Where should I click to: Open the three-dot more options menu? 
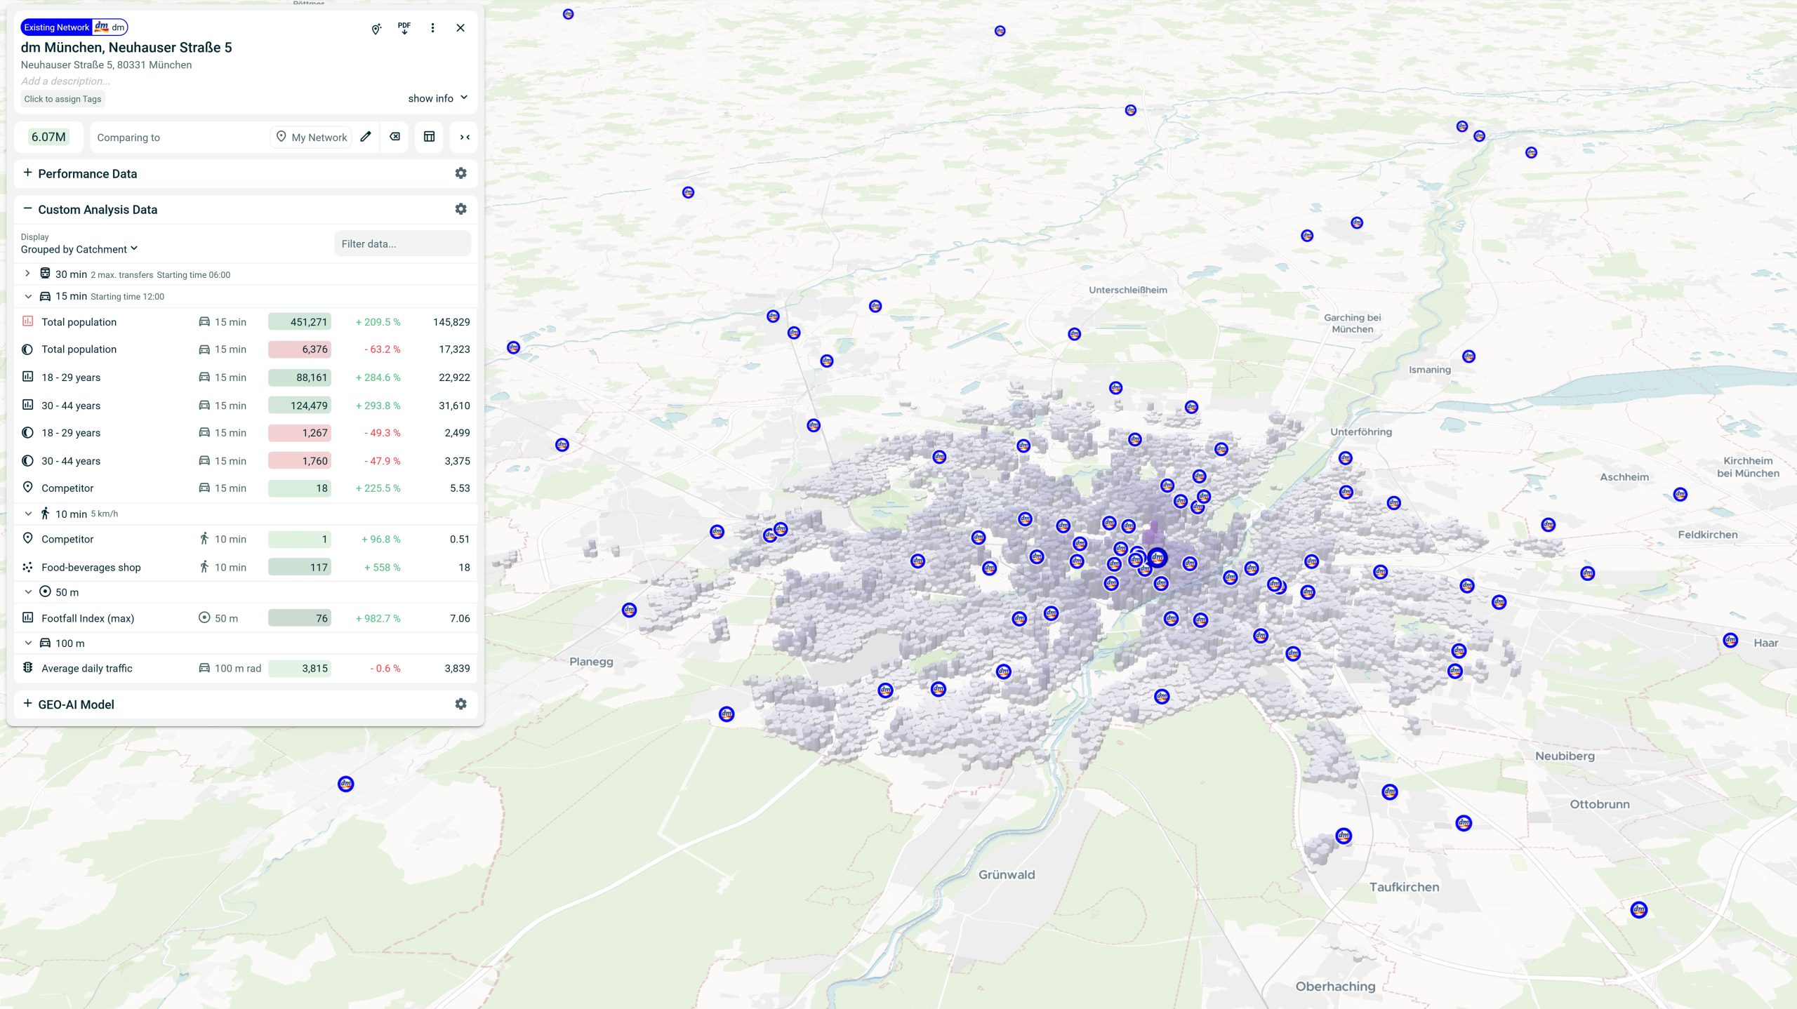[432, 28]
